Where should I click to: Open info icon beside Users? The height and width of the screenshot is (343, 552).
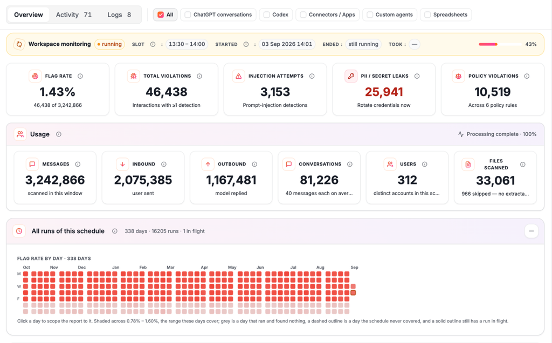pos(425,164)
